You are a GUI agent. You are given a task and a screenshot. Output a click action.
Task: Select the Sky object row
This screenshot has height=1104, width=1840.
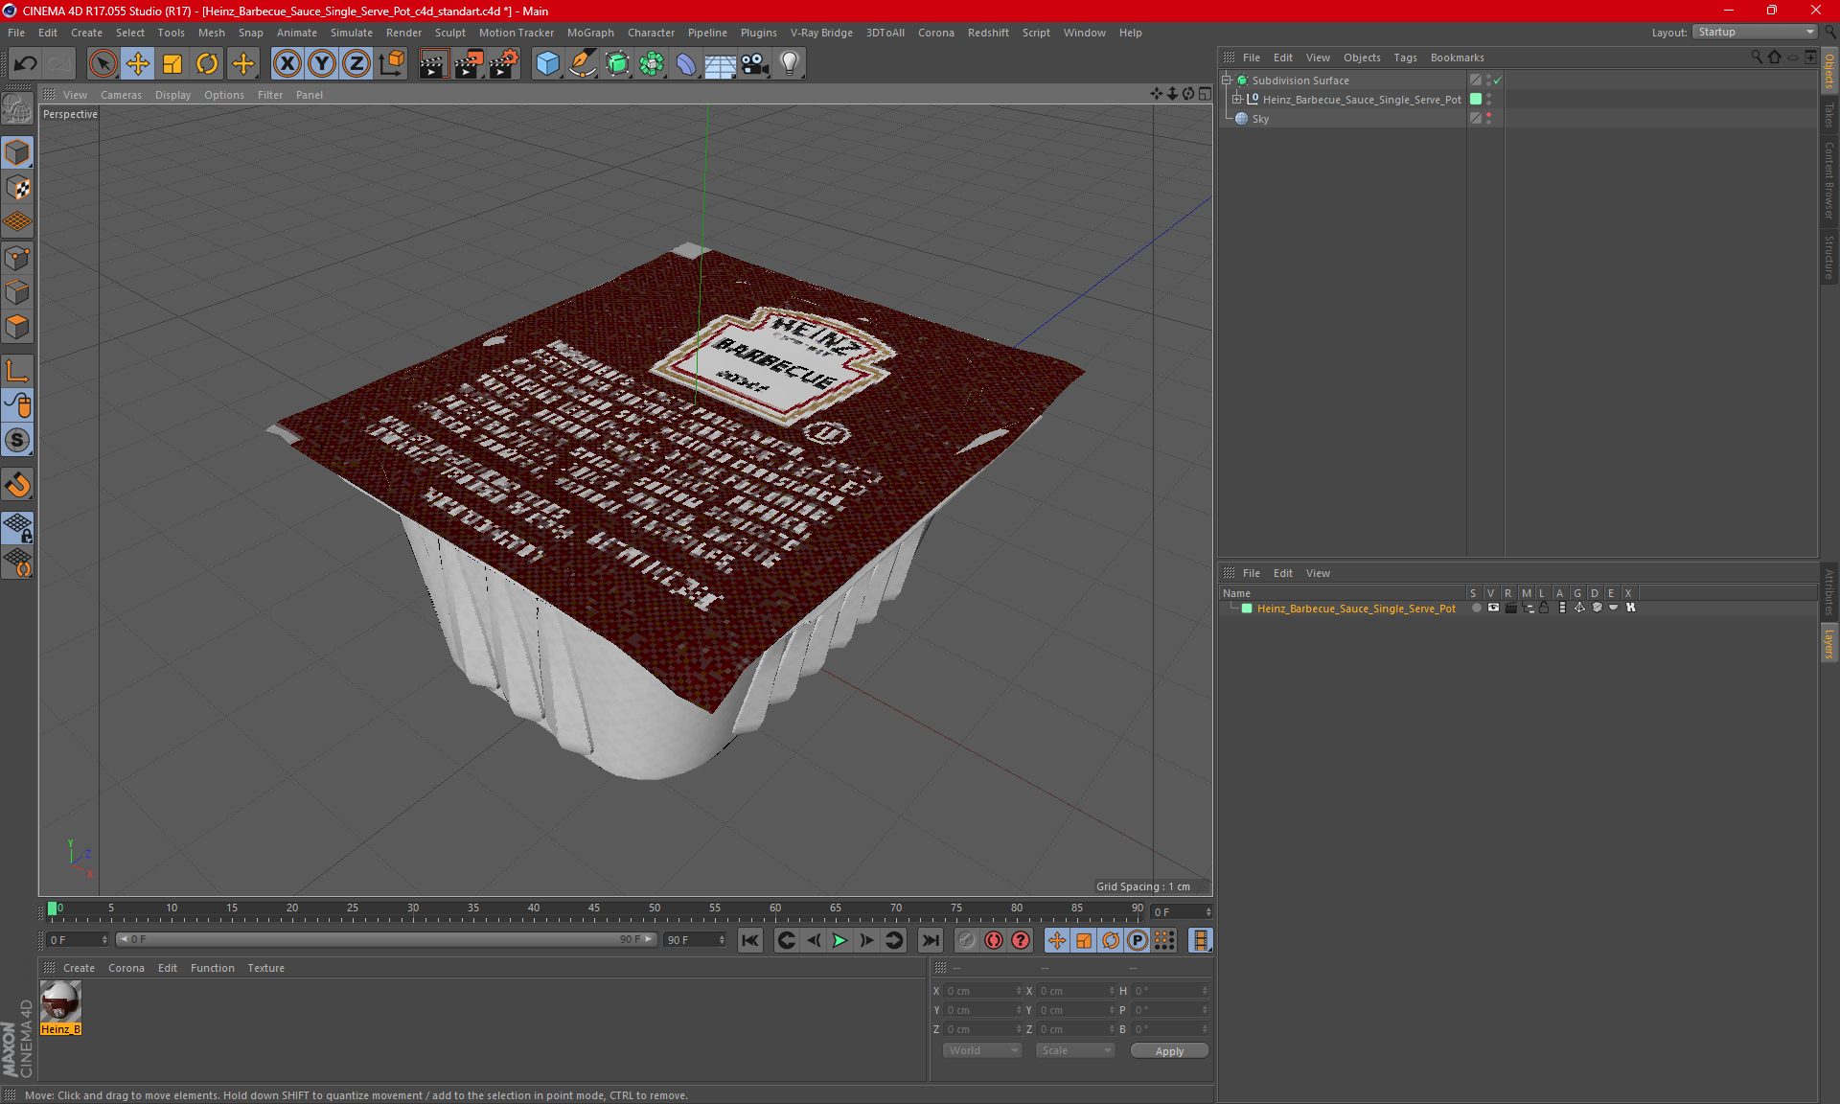1342,119
